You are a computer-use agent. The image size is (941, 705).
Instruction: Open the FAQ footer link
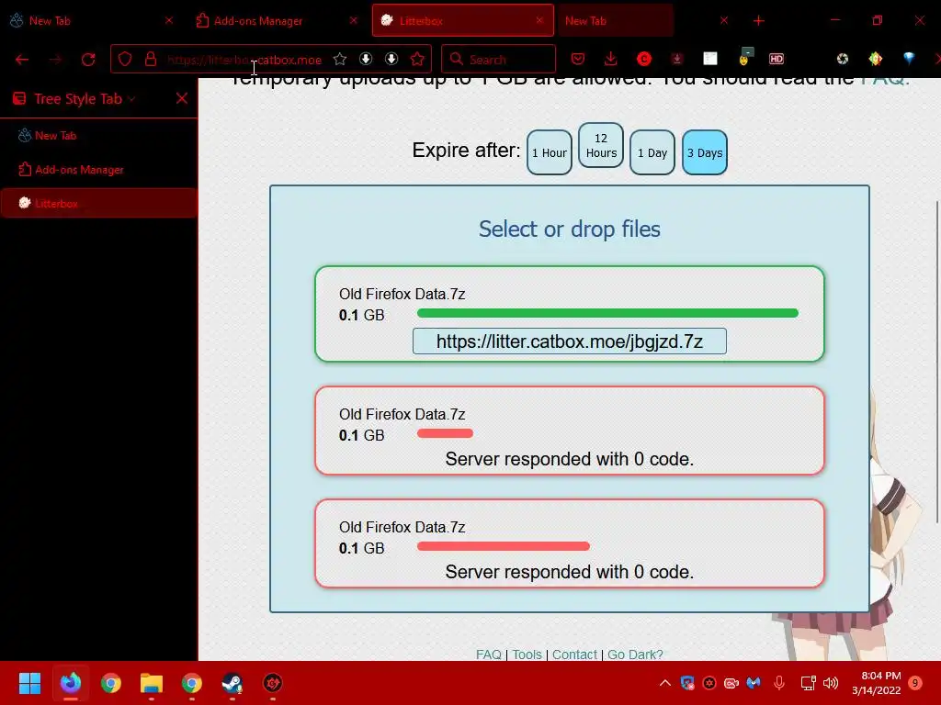point(489,654)
